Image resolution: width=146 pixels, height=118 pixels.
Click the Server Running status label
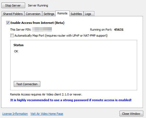coord(38,5)
